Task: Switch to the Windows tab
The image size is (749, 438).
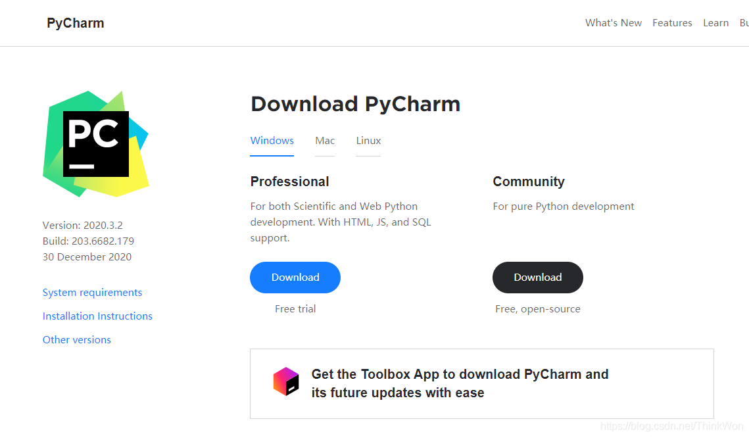Action: pos(272,140)
